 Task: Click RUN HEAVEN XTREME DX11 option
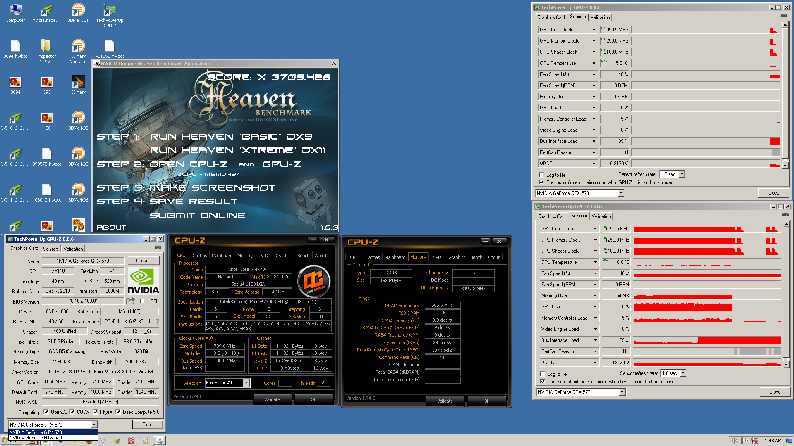(238, 150)
